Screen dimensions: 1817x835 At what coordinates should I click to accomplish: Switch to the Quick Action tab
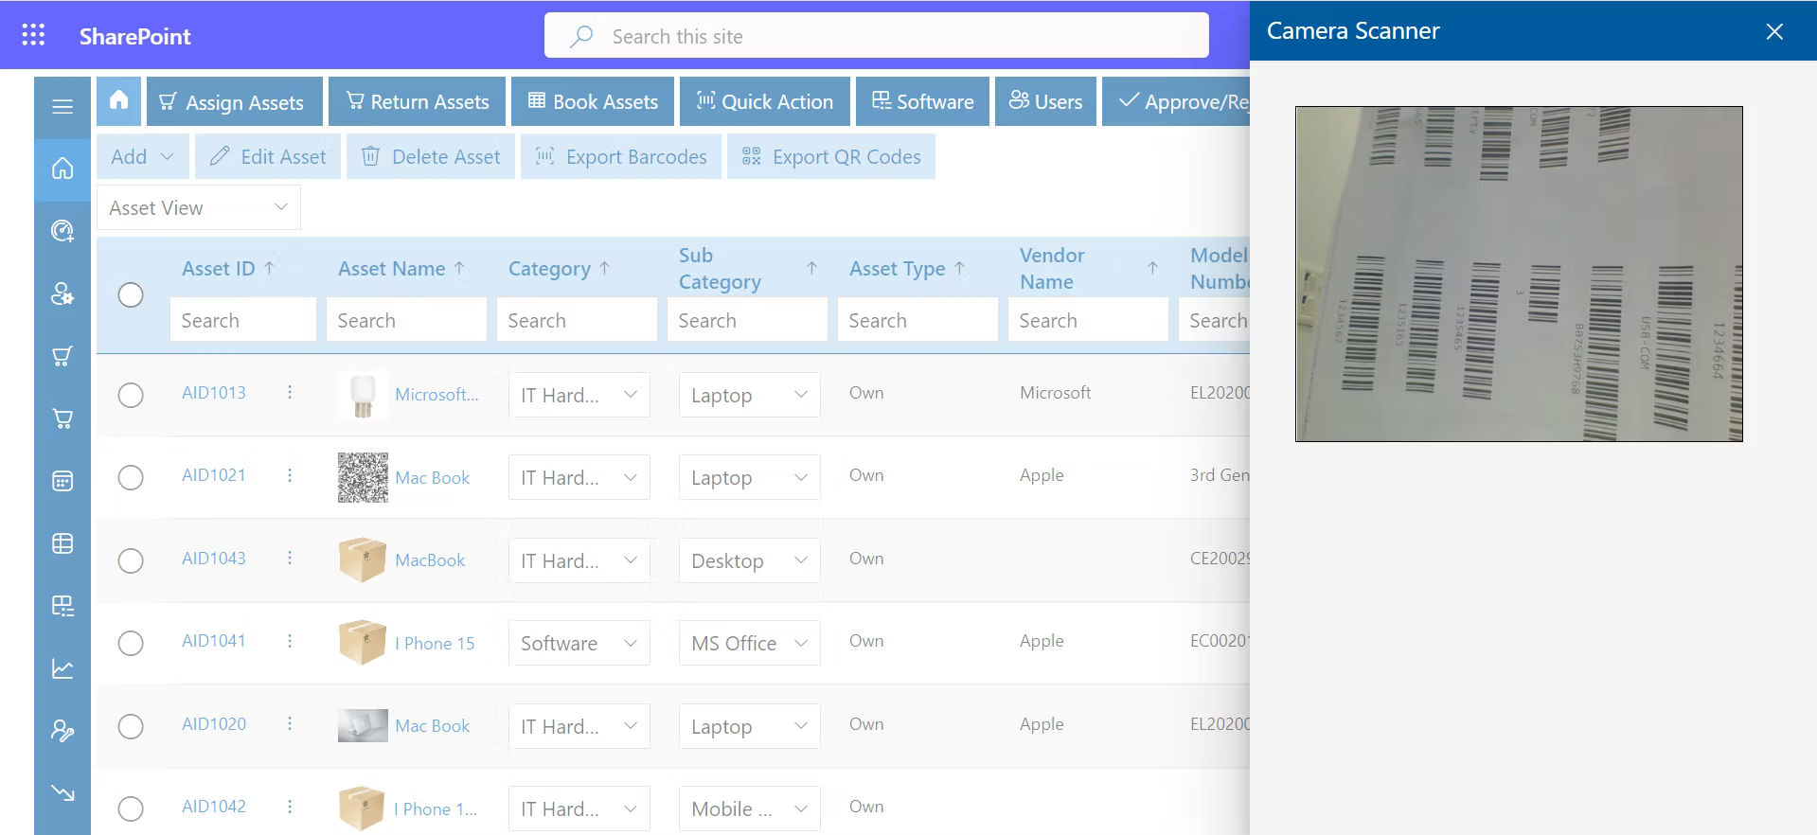[764, 101]
